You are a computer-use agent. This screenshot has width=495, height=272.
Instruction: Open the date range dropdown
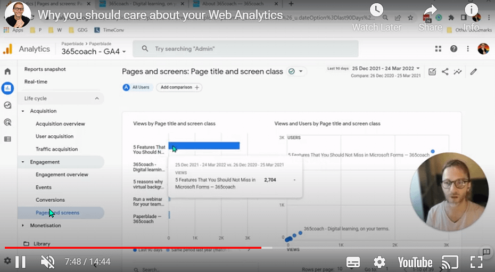point(386,69)
